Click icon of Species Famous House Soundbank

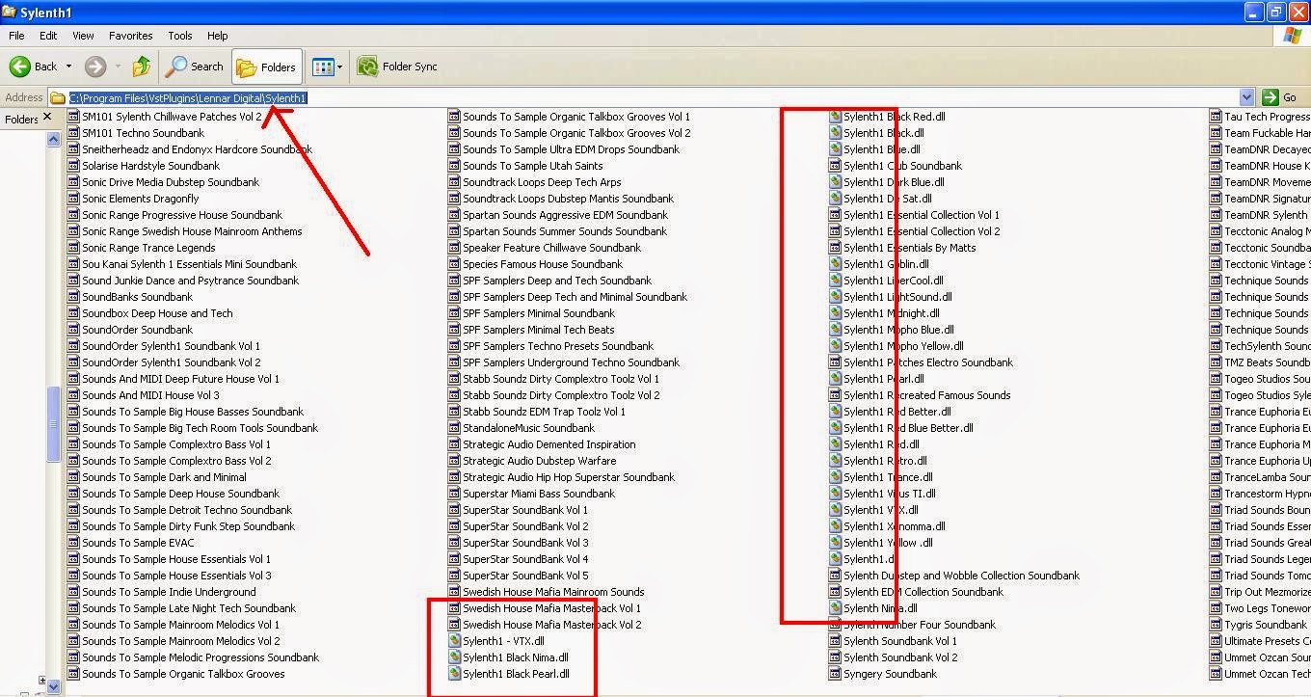click(455, 264)
